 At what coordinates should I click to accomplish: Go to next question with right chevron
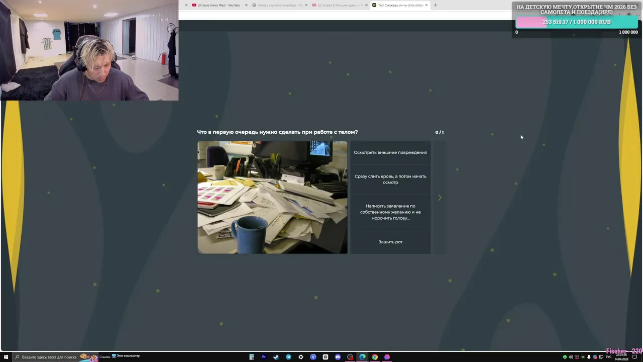[x=440, y=198]
